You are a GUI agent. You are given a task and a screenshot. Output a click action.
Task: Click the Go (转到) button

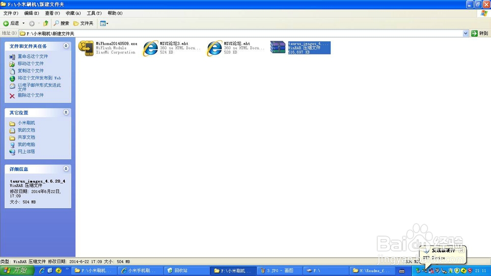click(480, 33)
